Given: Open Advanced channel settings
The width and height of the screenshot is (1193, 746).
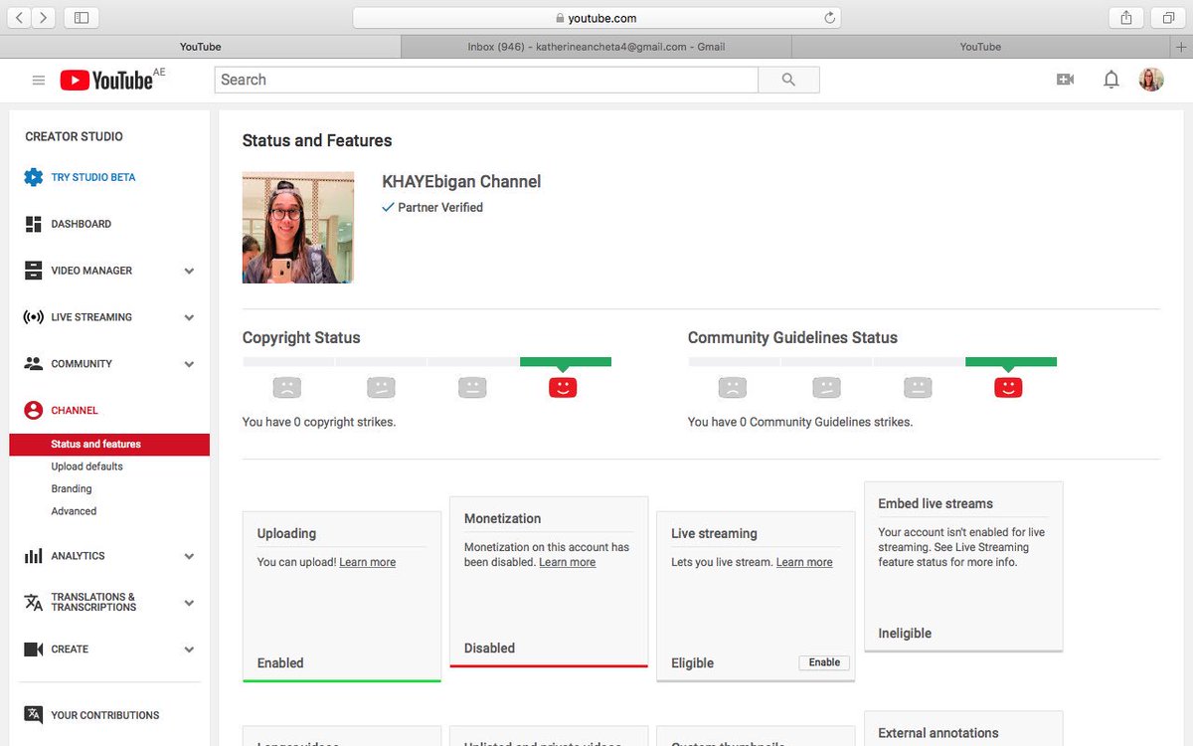Looking at the screenshot, I should pos(75,511).
